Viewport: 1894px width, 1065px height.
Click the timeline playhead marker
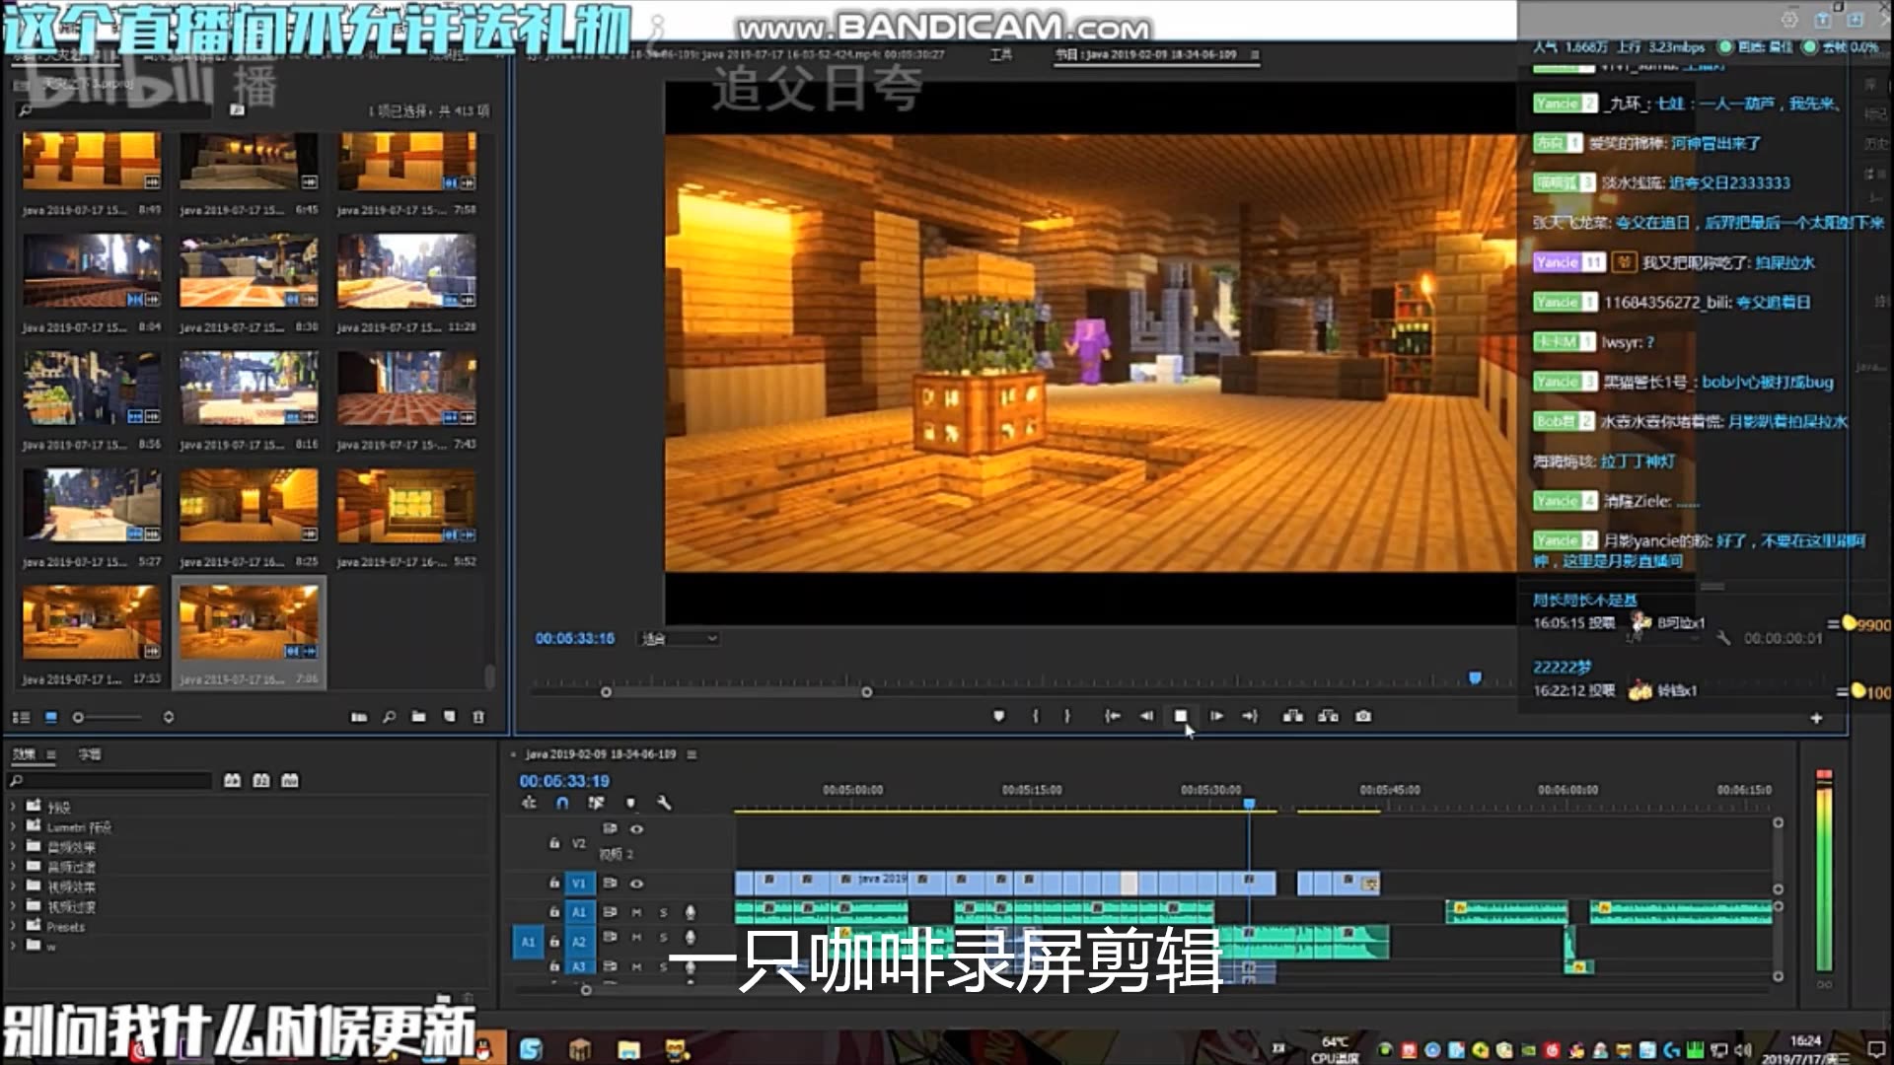(x=1249, y=805)
